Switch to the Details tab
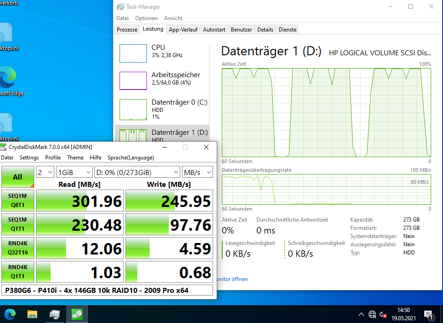 click(265, 30)
